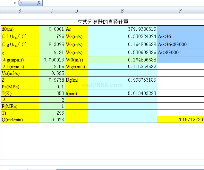Select the Ar>83000 condition cell

point(180,52)
